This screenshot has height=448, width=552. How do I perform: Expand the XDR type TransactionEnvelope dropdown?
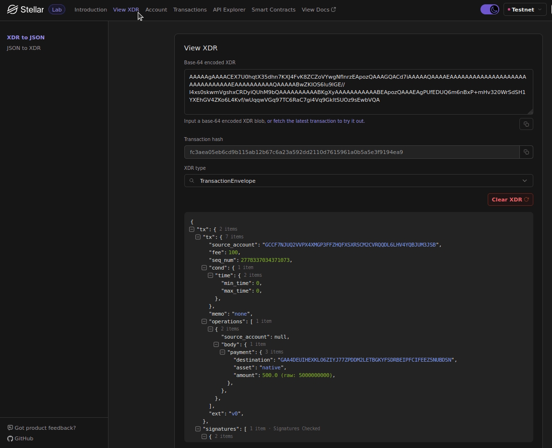tap(524, 181)
